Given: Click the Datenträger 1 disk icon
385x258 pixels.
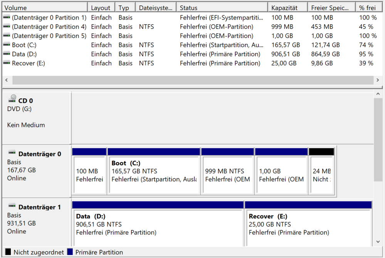Looking at the screenshot, I should click(12, 206).
